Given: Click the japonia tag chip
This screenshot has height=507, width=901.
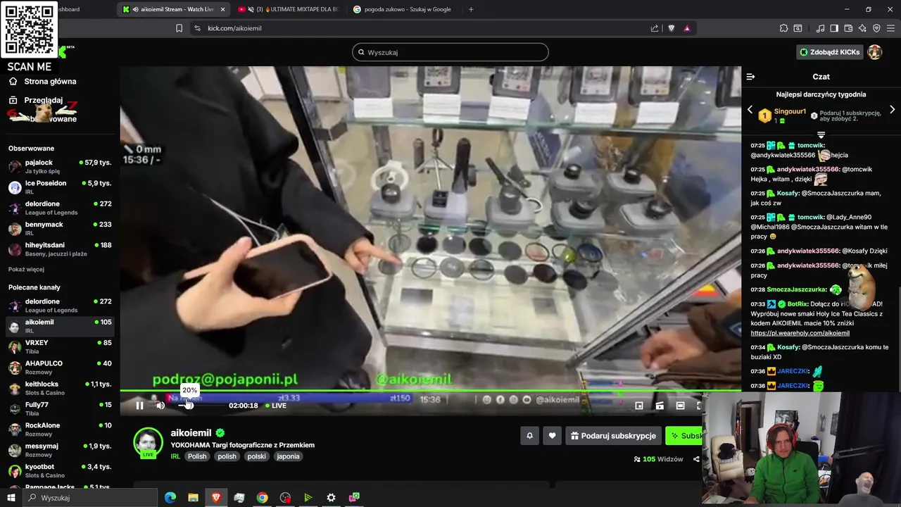Looking at the screenshot, I should [288, 456].
